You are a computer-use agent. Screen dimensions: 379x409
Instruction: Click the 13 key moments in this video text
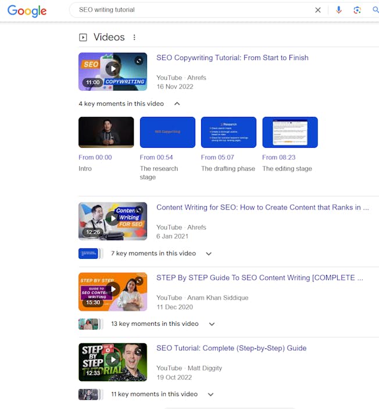point(155,323)
